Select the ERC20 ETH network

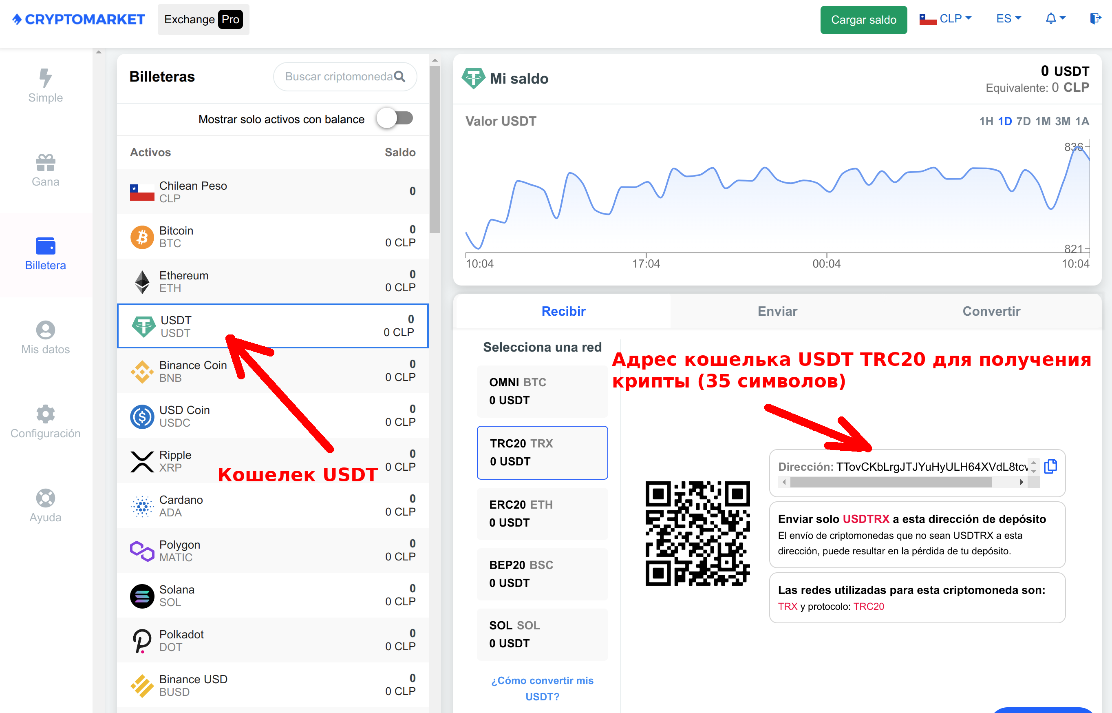pos(542,514)
